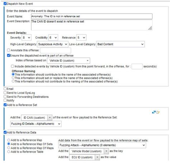Open the Relevance dropdown
This screenshot has height=163, width=170.
click(x=81, y=38)
